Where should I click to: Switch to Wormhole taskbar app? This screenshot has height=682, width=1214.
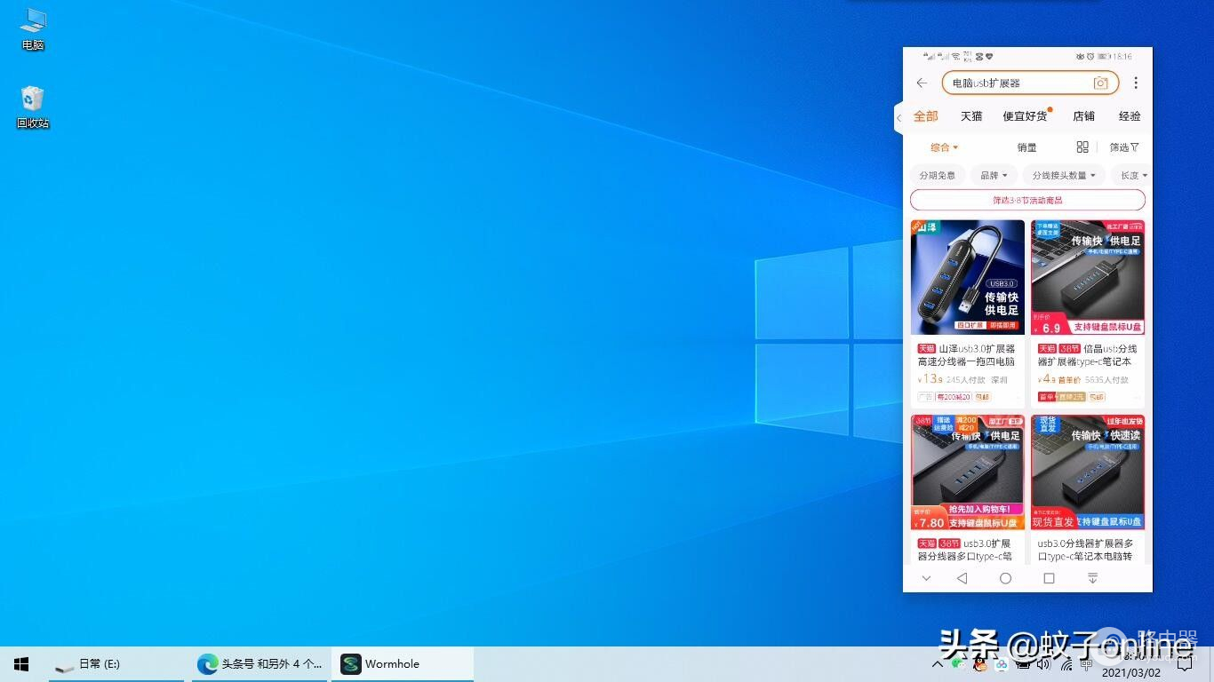pyautogui.click(x=403, y=664)
